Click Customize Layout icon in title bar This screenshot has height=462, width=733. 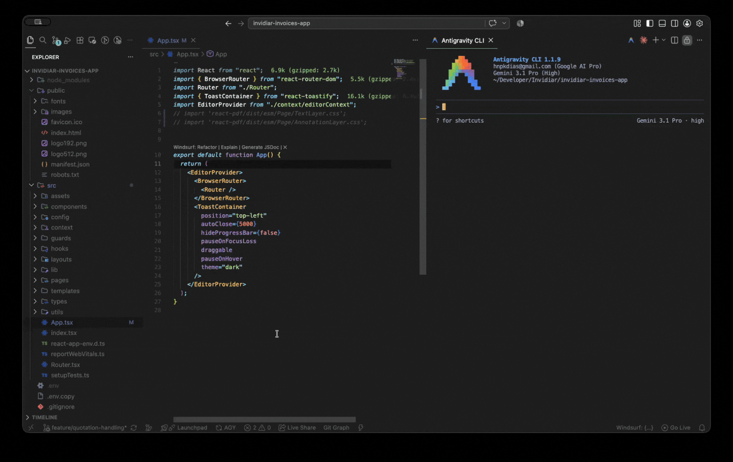coord(637,23)
